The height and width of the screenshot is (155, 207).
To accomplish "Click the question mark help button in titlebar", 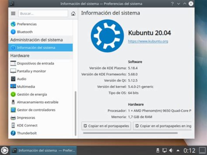I will (x=172, y=3).
